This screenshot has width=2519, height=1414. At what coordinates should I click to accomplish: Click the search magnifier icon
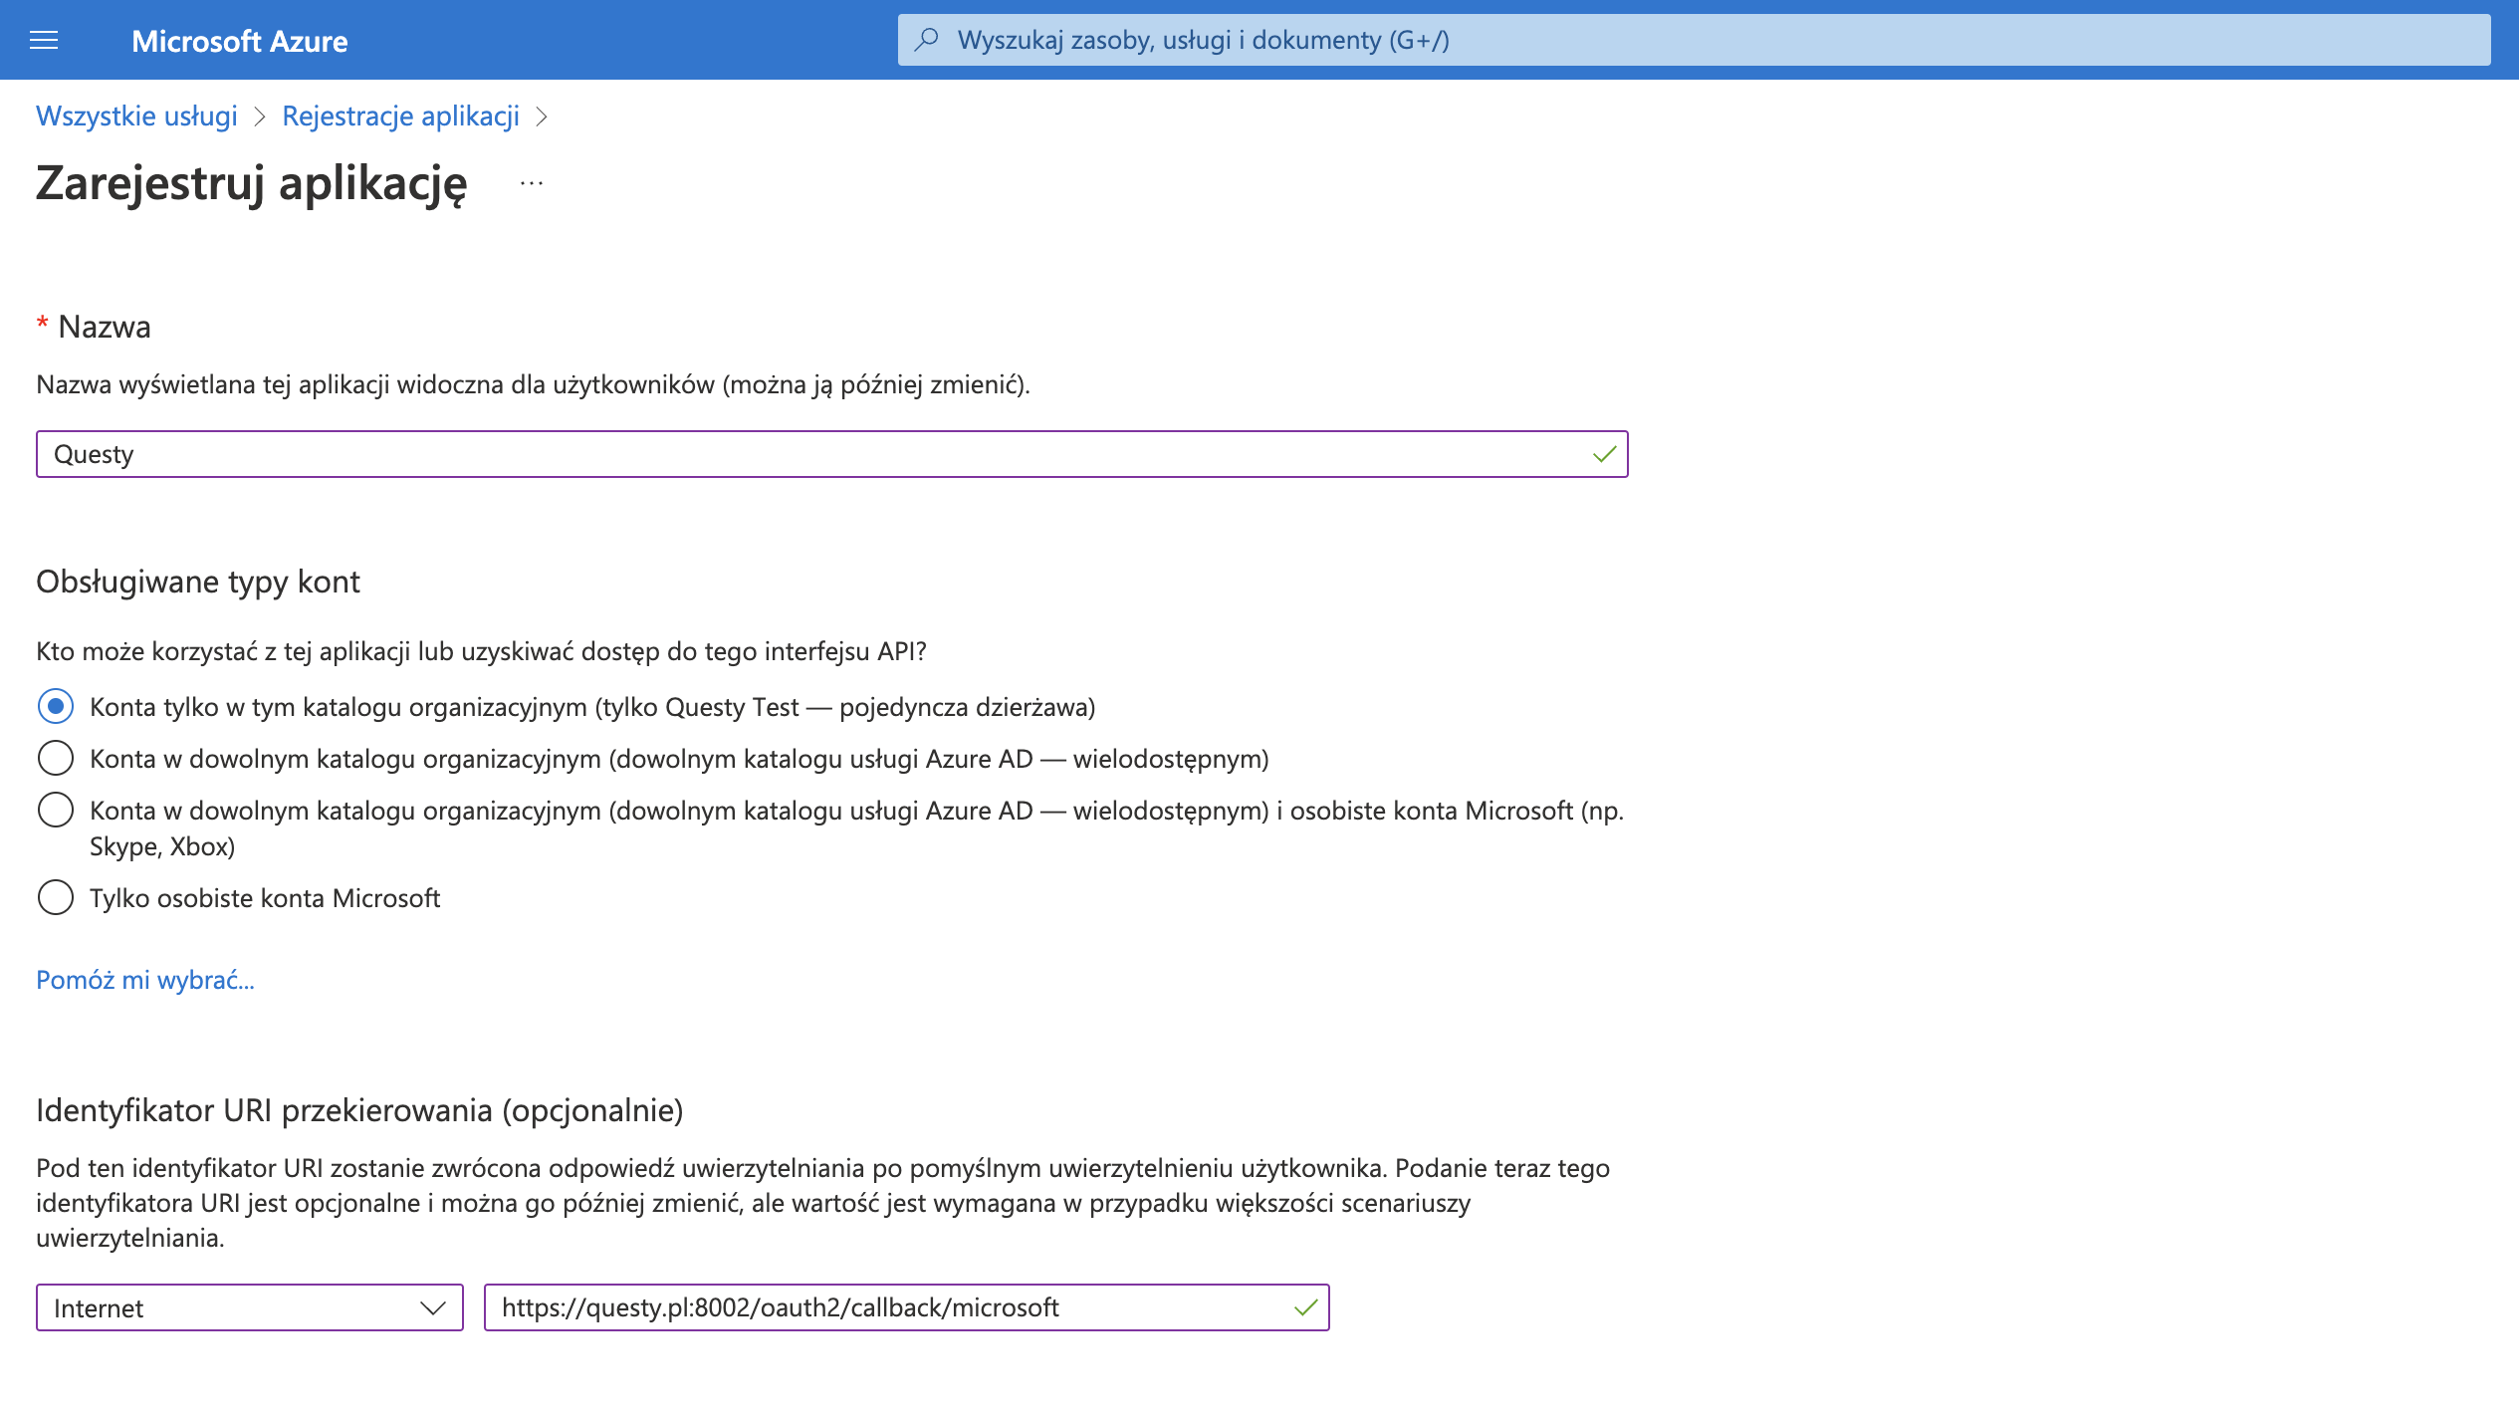927,40
